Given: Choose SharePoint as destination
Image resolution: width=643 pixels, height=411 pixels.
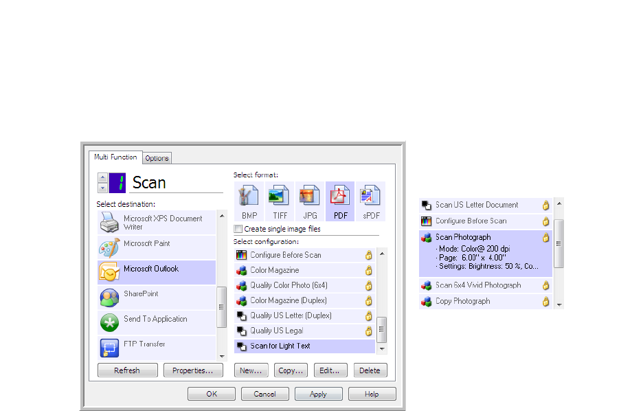Looking at the screenshot, I should (x=157, y=298).
